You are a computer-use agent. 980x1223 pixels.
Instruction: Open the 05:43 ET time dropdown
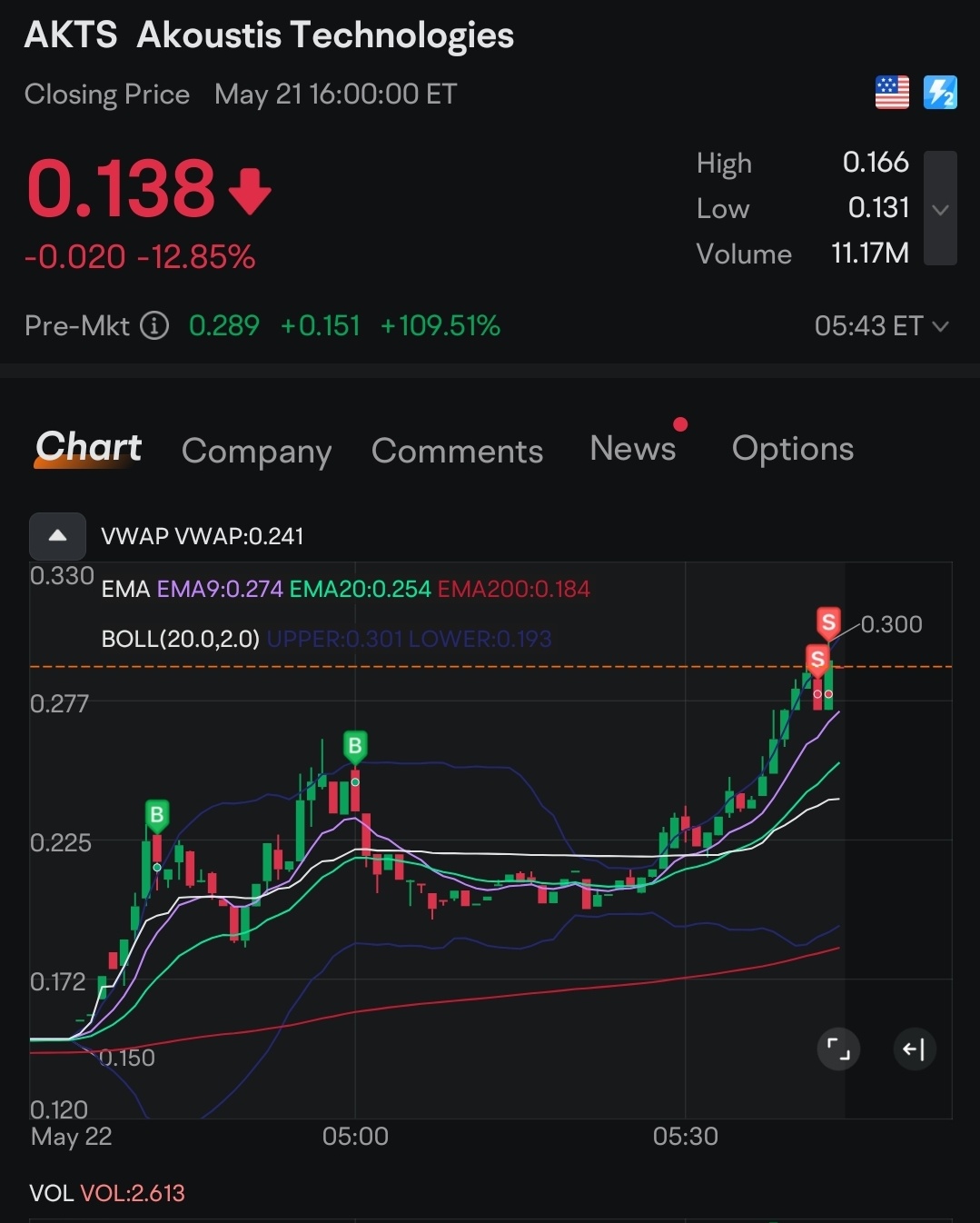(x=882, y=325)
